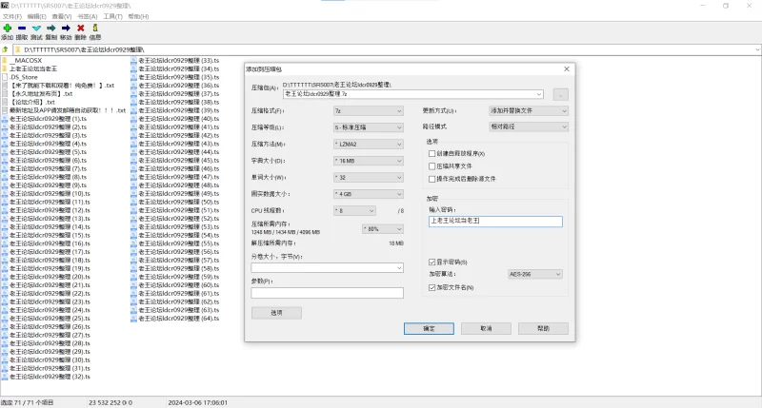Click icon of 老王论坛ldcr0929整理 (16).ts
762x408 pixels.
pyautogui.click(x=5, y=243)
